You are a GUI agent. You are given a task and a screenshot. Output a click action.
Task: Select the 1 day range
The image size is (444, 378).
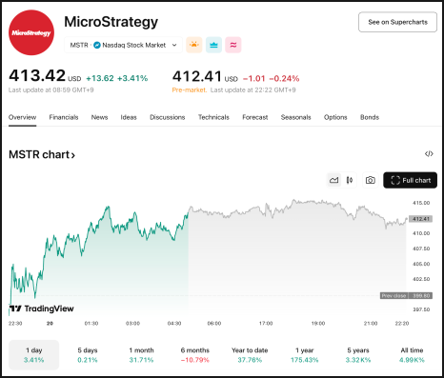pyautogui.click(x=34, y=355)
